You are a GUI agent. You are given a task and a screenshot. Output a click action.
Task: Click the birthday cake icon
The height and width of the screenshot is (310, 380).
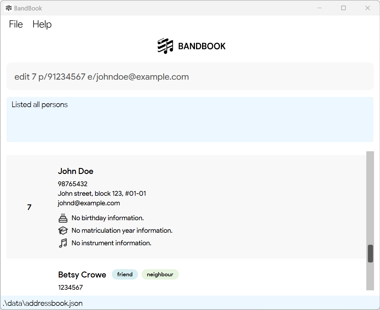pyautogui.click(x=63, y=218)
